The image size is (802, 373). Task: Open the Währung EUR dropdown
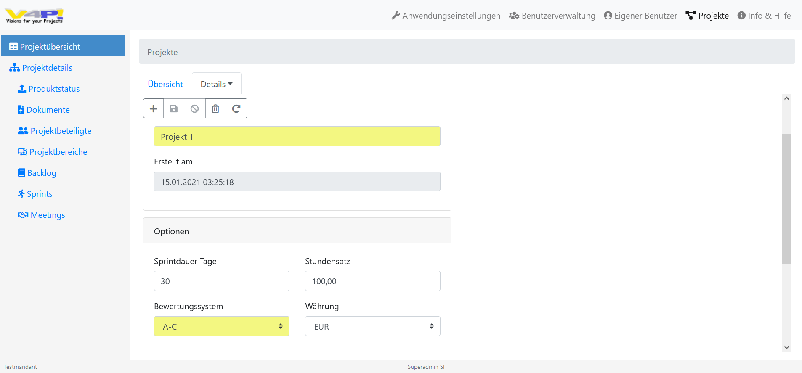pyautogui.click(x=373, y=326)
